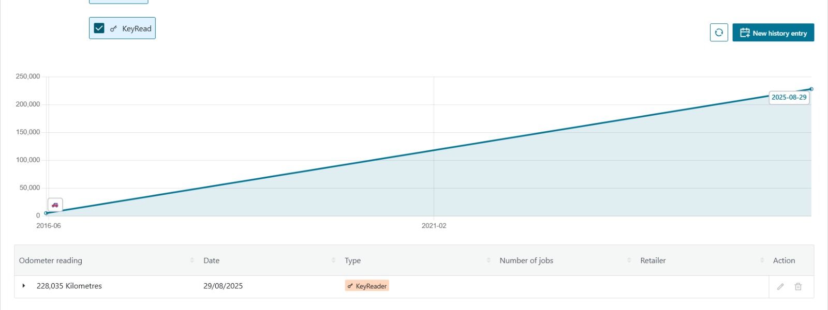Click the 2025-08-29 data point label
This screenshot has width=828, height=310.
(789, 97)
